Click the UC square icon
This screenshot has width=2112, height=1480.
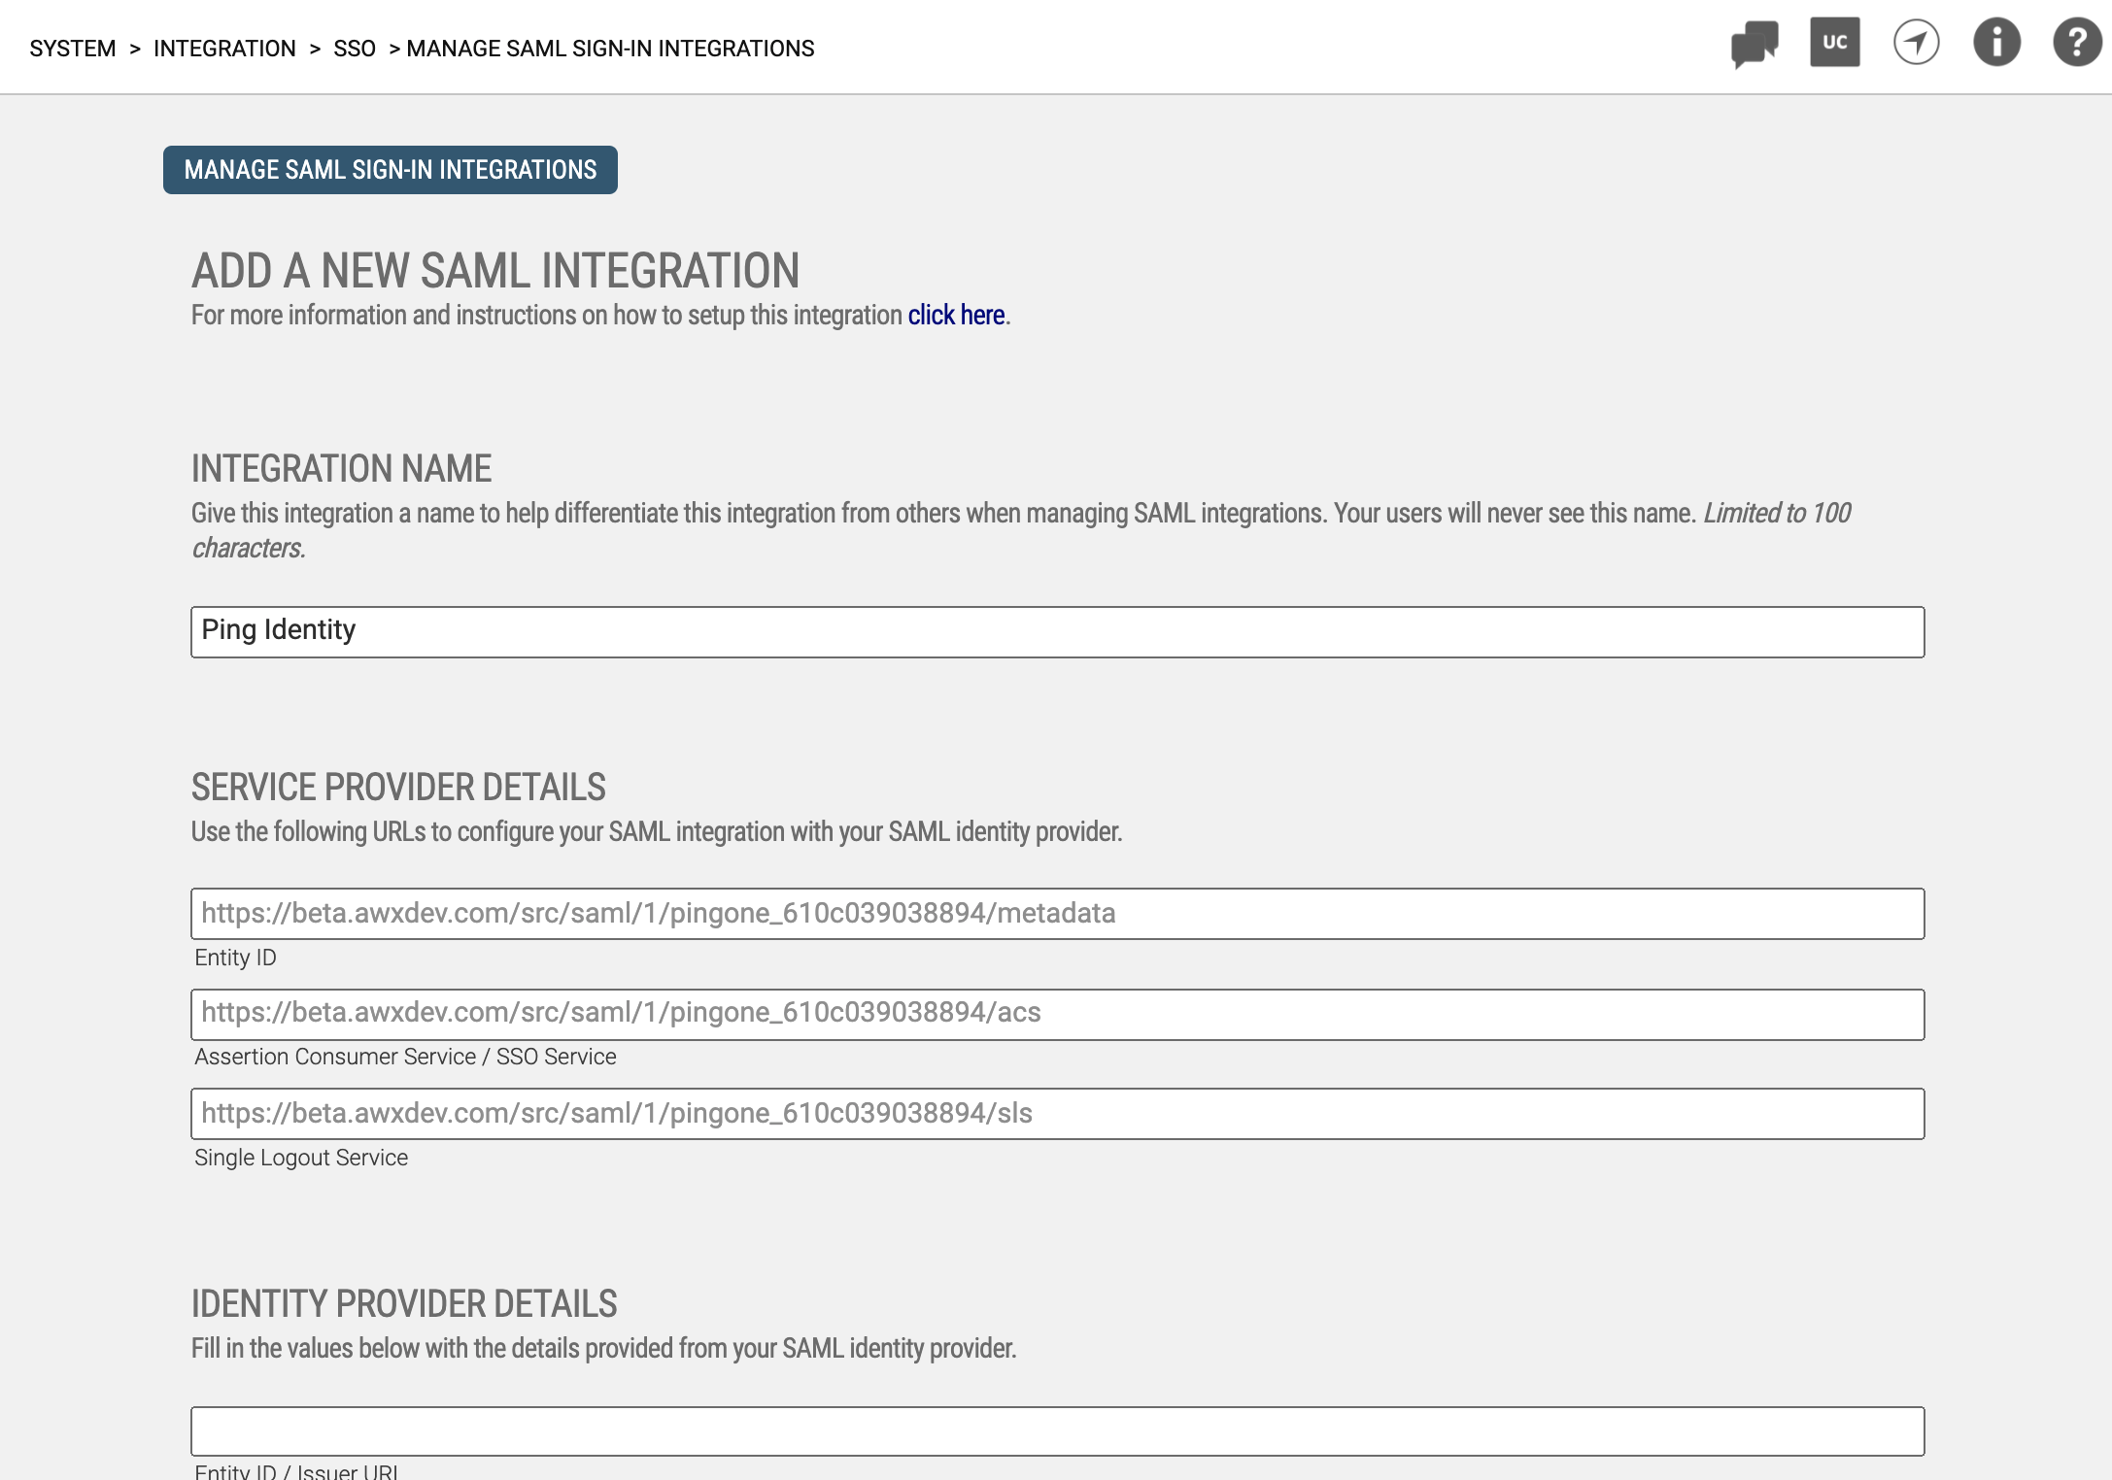point(1834,42)
